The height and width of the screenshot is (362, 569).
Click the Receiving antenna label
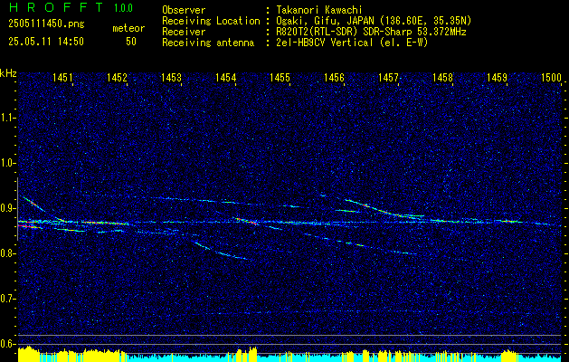pyautogui.click(x=208, y=43)
